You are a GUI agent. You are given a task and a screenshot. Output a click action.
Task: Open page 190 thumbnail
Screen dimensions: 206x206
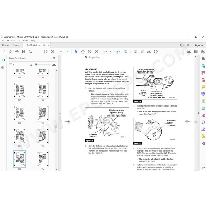[43, 113]
